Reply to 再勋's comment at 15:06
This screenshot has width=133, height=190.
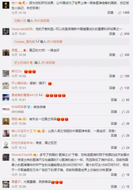pos(114,124)
